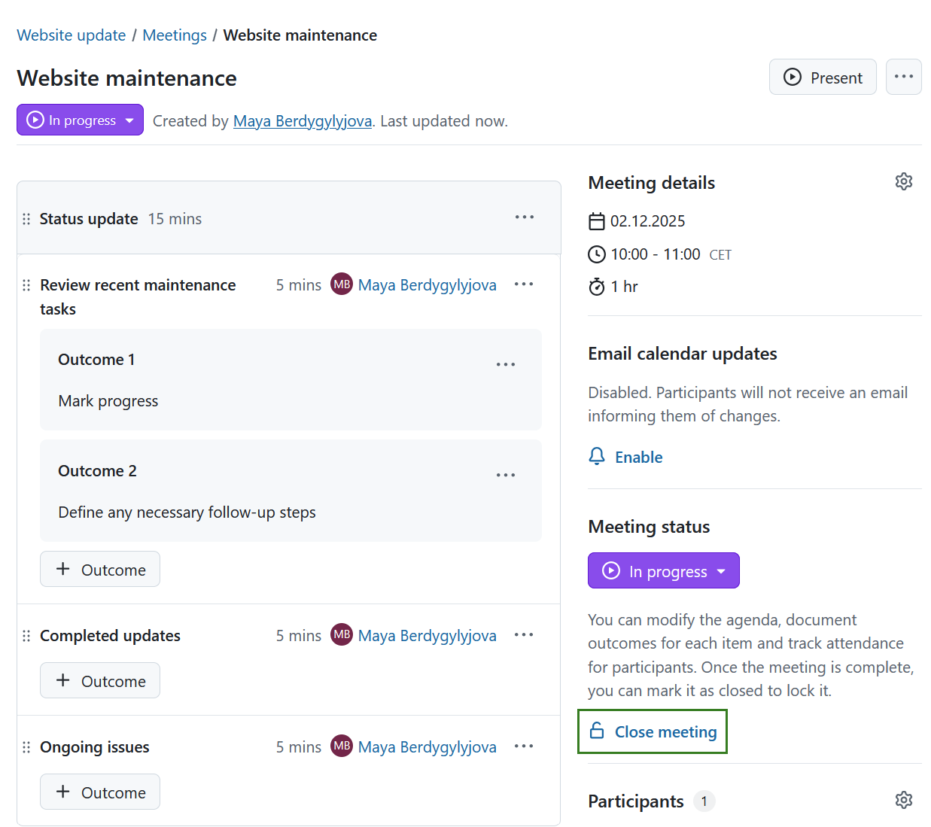
Task: Navigate to Meetings breadcrumb
Action: click(x=175, y=35)
